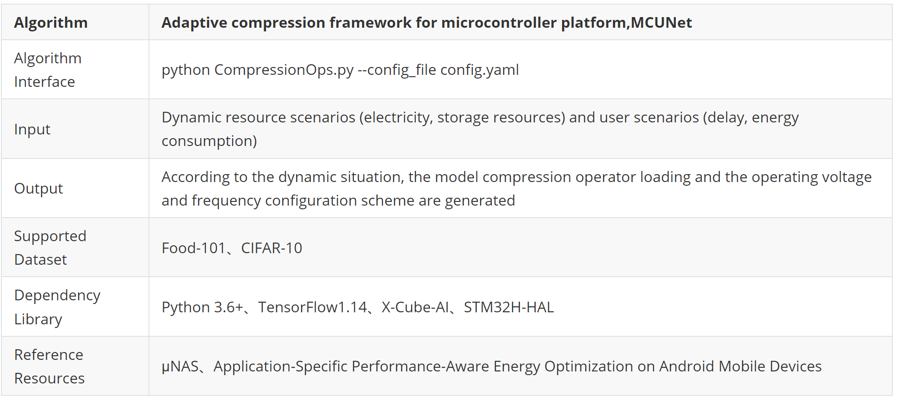
Task: Click the 'STM32H-HAL' dependency text
Action: click(x=509, y=307)
